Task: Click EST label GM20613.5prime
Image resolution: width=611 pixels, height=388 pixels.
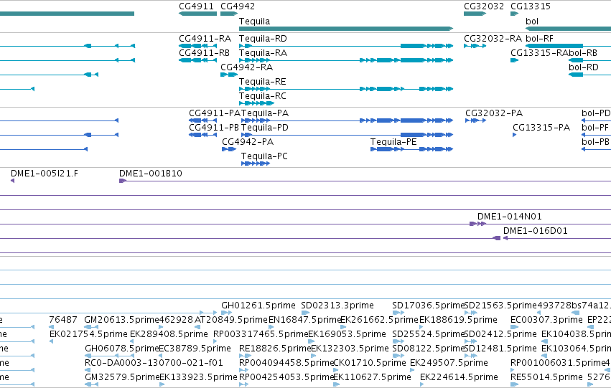Action: tap(121, 320)
